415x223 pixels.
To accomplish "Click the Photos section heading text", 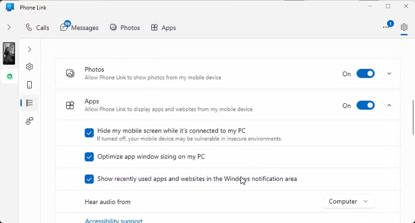I will (94, 69).
